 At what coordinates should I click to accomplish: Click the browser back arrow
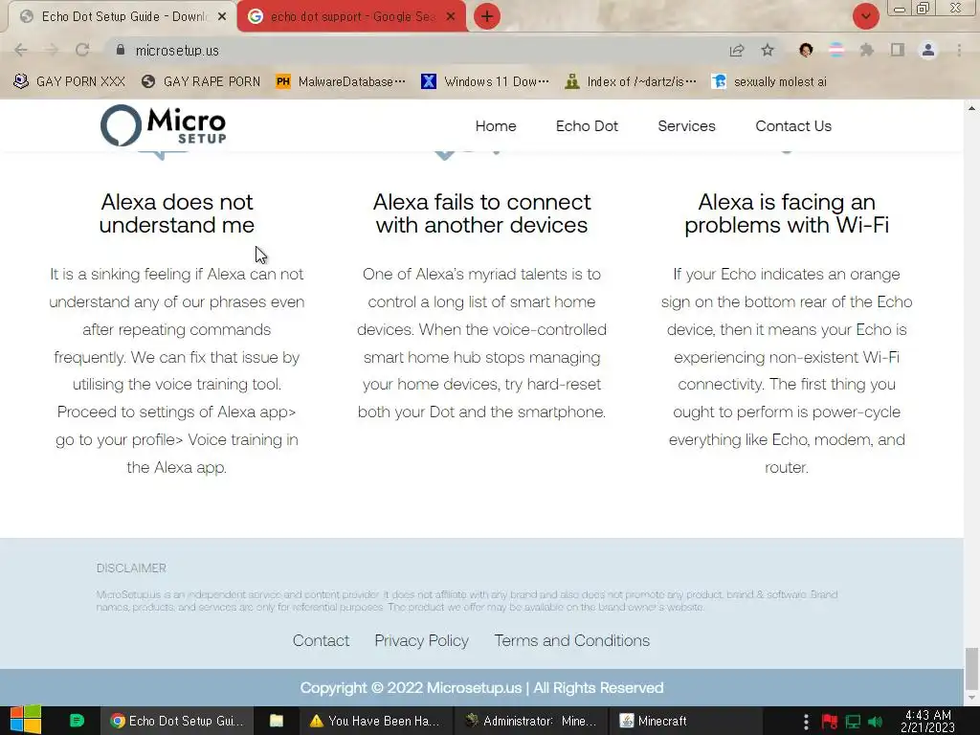click(x=21, y=50)
